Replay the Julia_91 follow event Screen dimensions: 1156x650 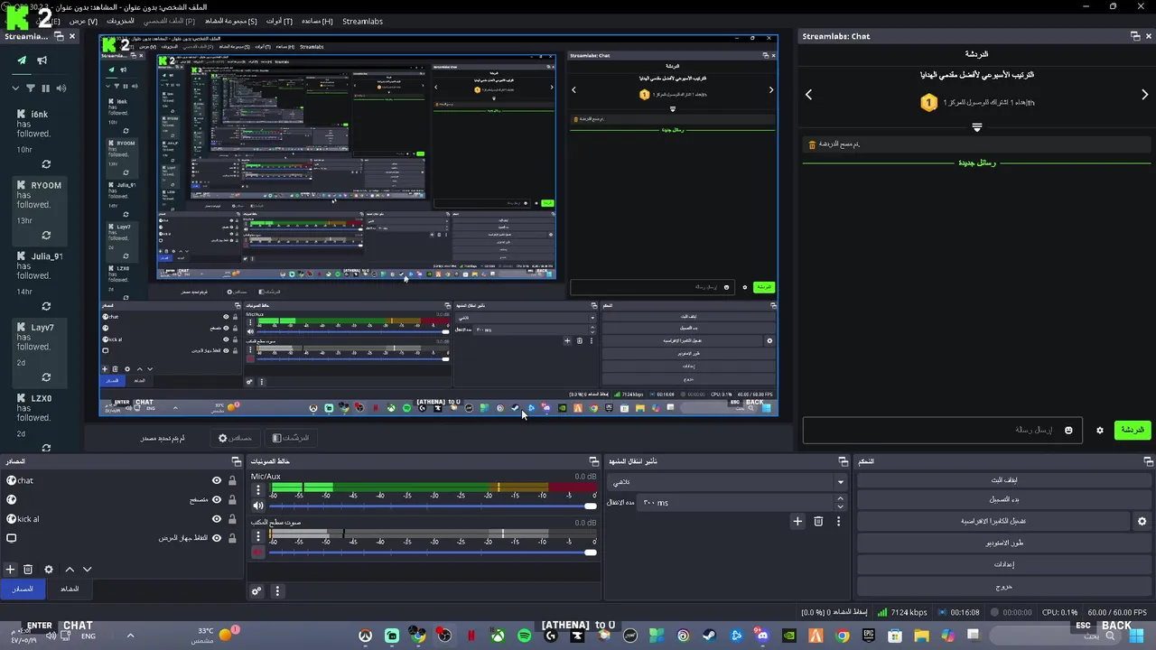click(x=46, y=307)
